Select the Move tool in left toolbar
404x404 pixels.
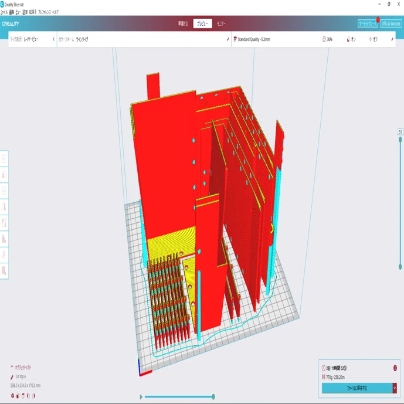tap(4, 158)
